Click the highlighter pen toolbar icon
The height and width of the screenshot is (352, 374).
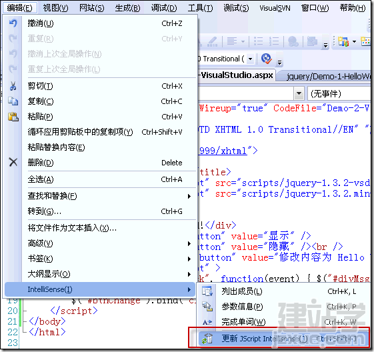[x=212, y=41]
